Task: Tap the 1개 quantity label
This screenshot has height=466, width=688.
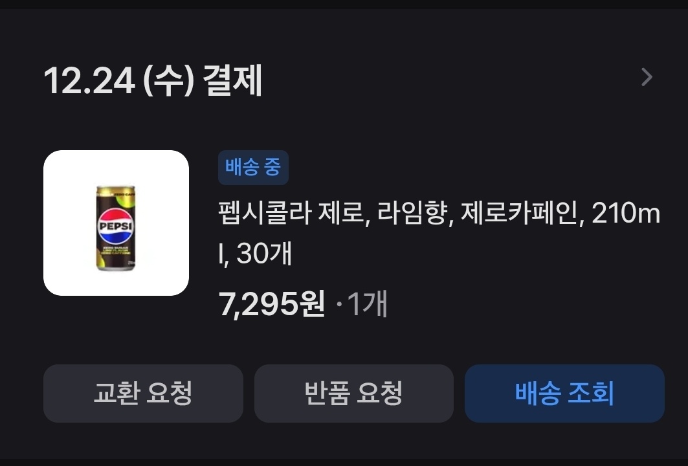Action: [x=367, y=304]
